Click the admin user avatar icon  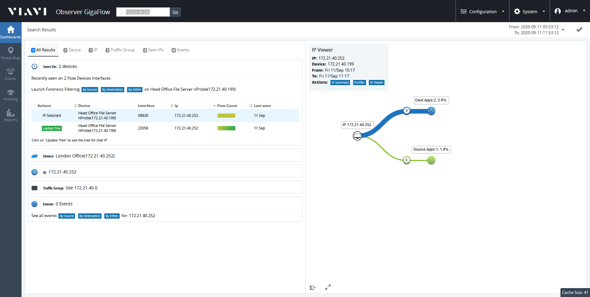[558, 11]
